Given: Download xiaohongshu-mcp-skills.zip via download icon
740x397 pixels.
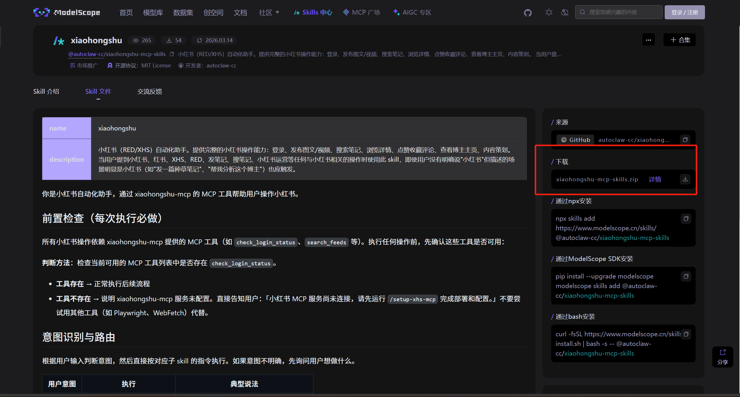Looking at the screenshot, I should 685,179.
